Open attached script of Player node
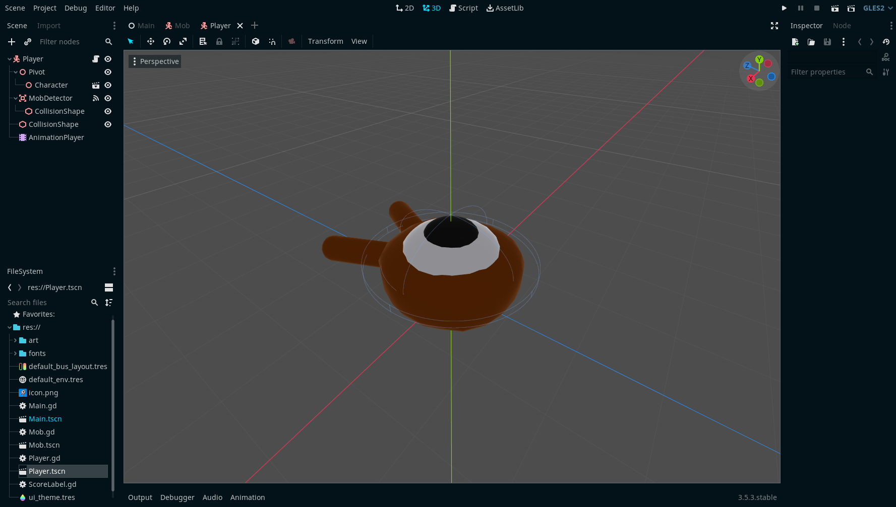The height and width of the screenshot is (507, 896). click(x=96, y=59)
